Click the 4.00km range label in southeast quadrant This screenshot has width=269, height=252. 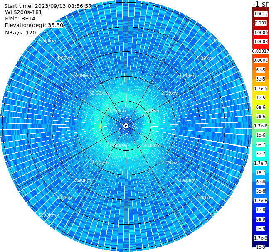(x=205, y=198)
